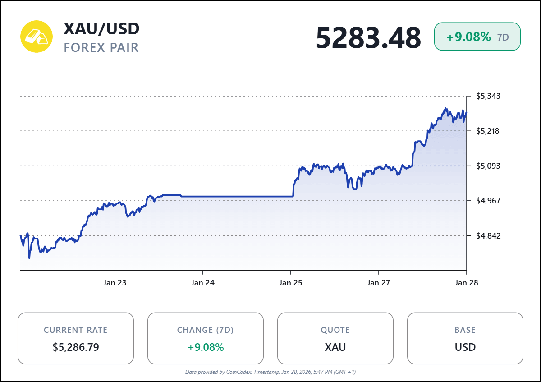Viewport: 541px width, 382px height.
Task: Click the FOREX PAIR subtitle label
Action: pos(101,47)
